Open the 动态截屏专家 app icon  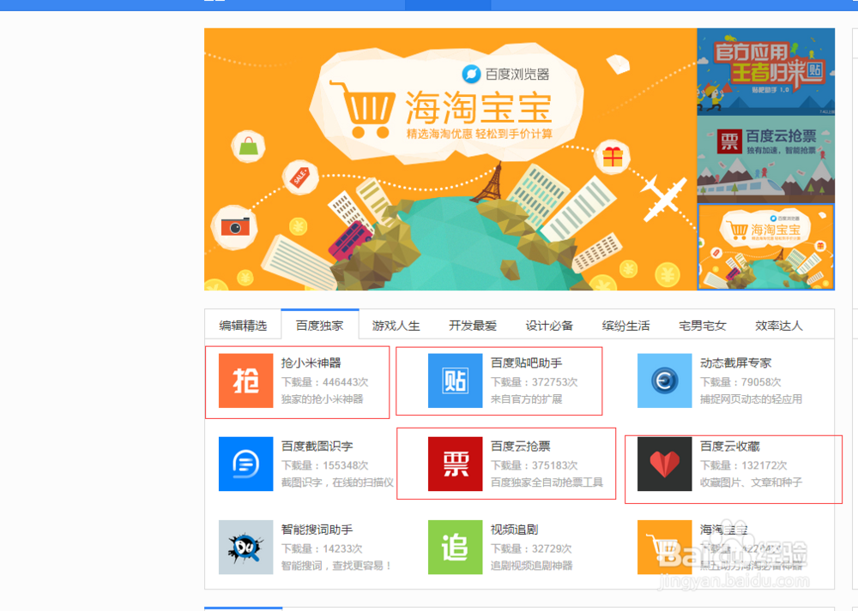(664, 380)
